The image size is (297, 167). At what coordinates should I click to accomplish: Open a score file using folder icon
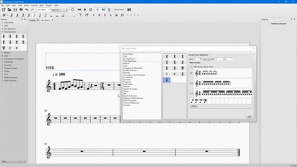pos(9,10)
